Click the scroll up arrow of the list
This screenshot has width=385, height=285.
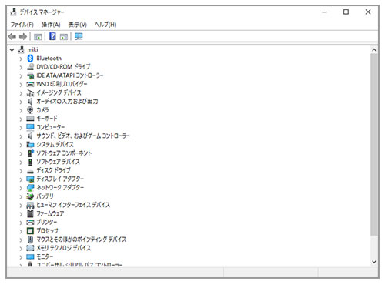point(374,50)
